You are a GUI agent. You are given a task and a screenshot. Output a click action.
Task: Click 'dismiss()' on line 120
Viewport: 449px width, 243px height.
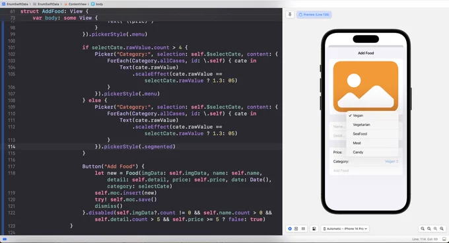pos(108,206)
